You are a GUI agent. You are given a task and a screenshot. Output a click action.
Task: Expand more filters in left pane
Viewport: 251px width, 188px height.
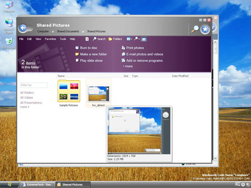pyautogui.click(x=25, y=107)
